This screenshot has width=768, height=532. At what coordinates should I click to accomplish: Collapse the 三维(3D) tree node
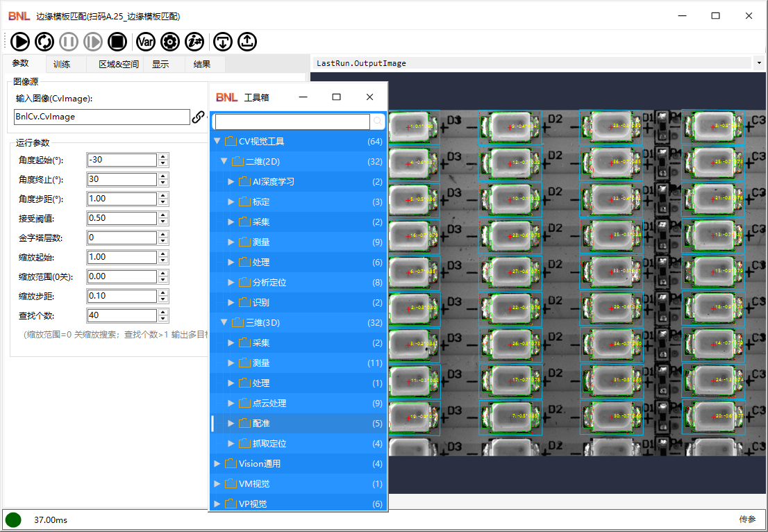(x=224, y=323)
